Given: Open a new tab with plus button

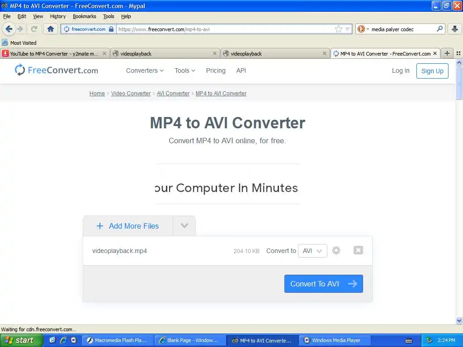Looking at the screenshot, I should click(x=447, y=53).
